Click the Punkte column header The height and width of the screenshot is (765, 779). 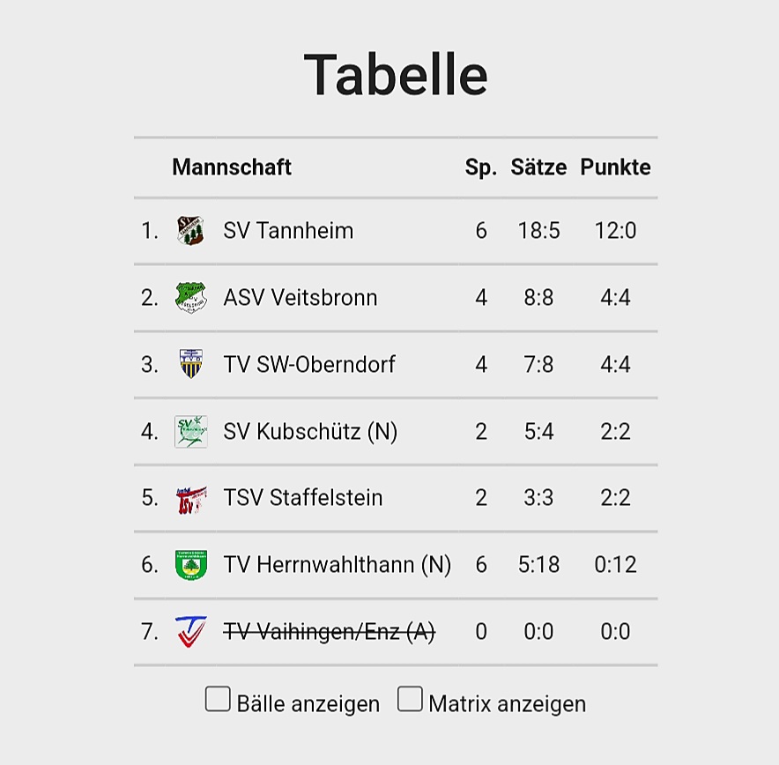pyautogui.click(x=615, y=167)
